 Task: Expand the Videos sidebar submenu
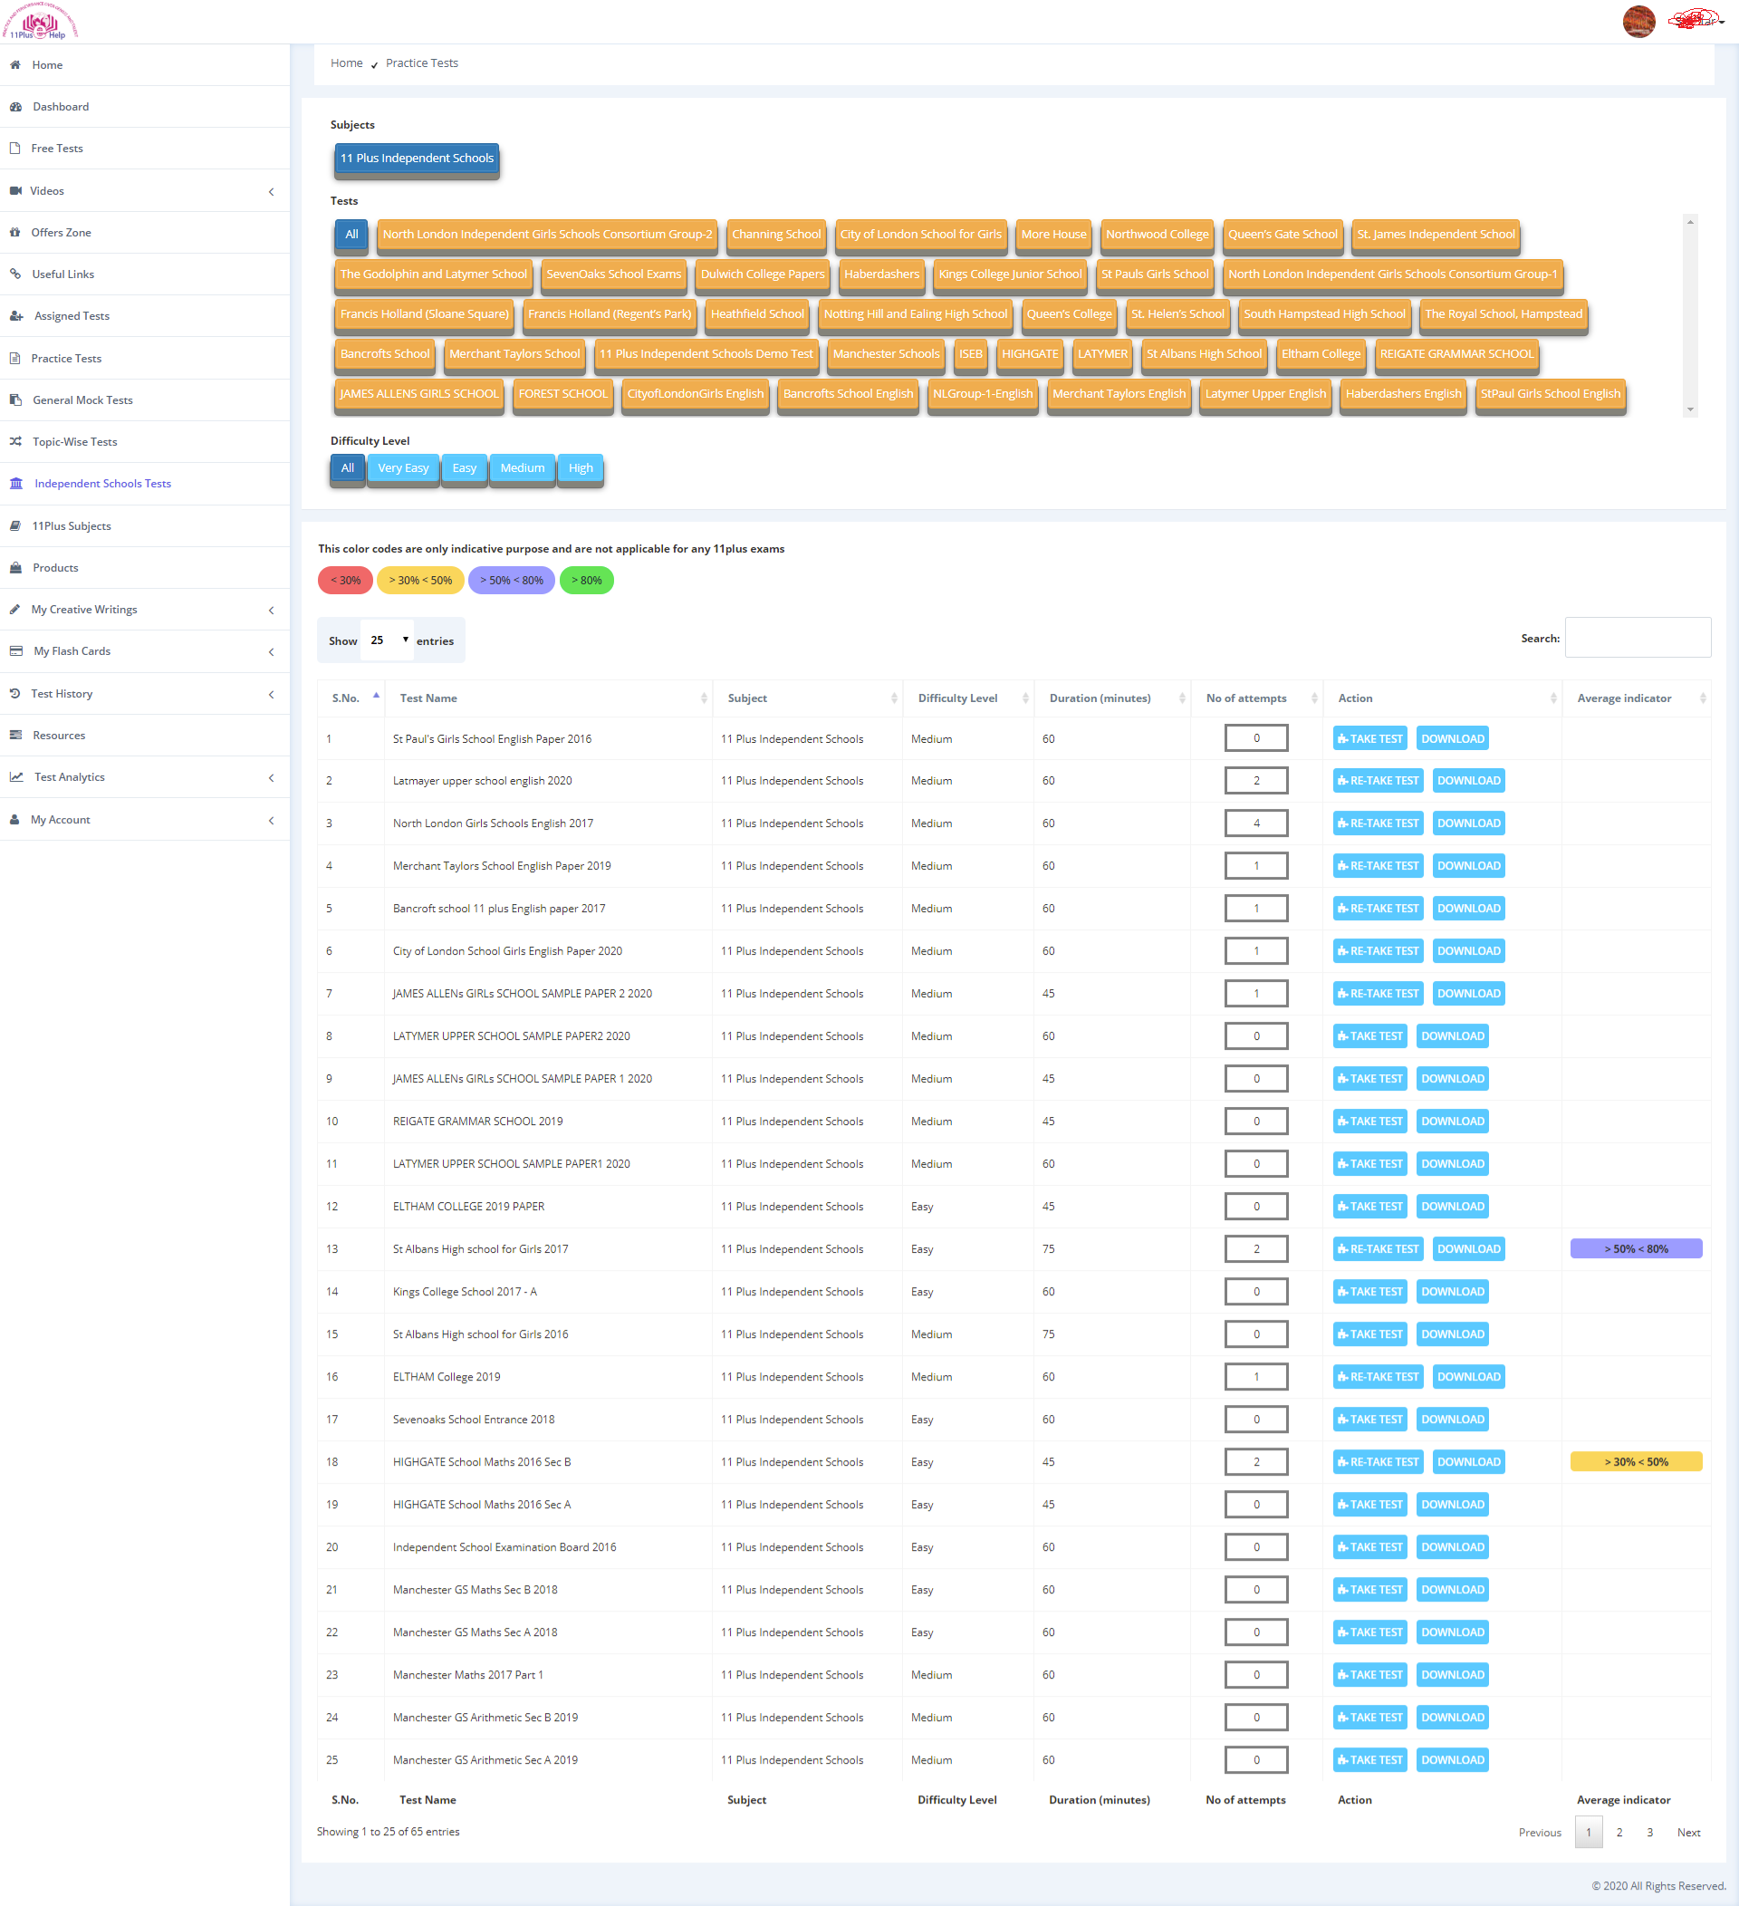[x=270, y=192]
